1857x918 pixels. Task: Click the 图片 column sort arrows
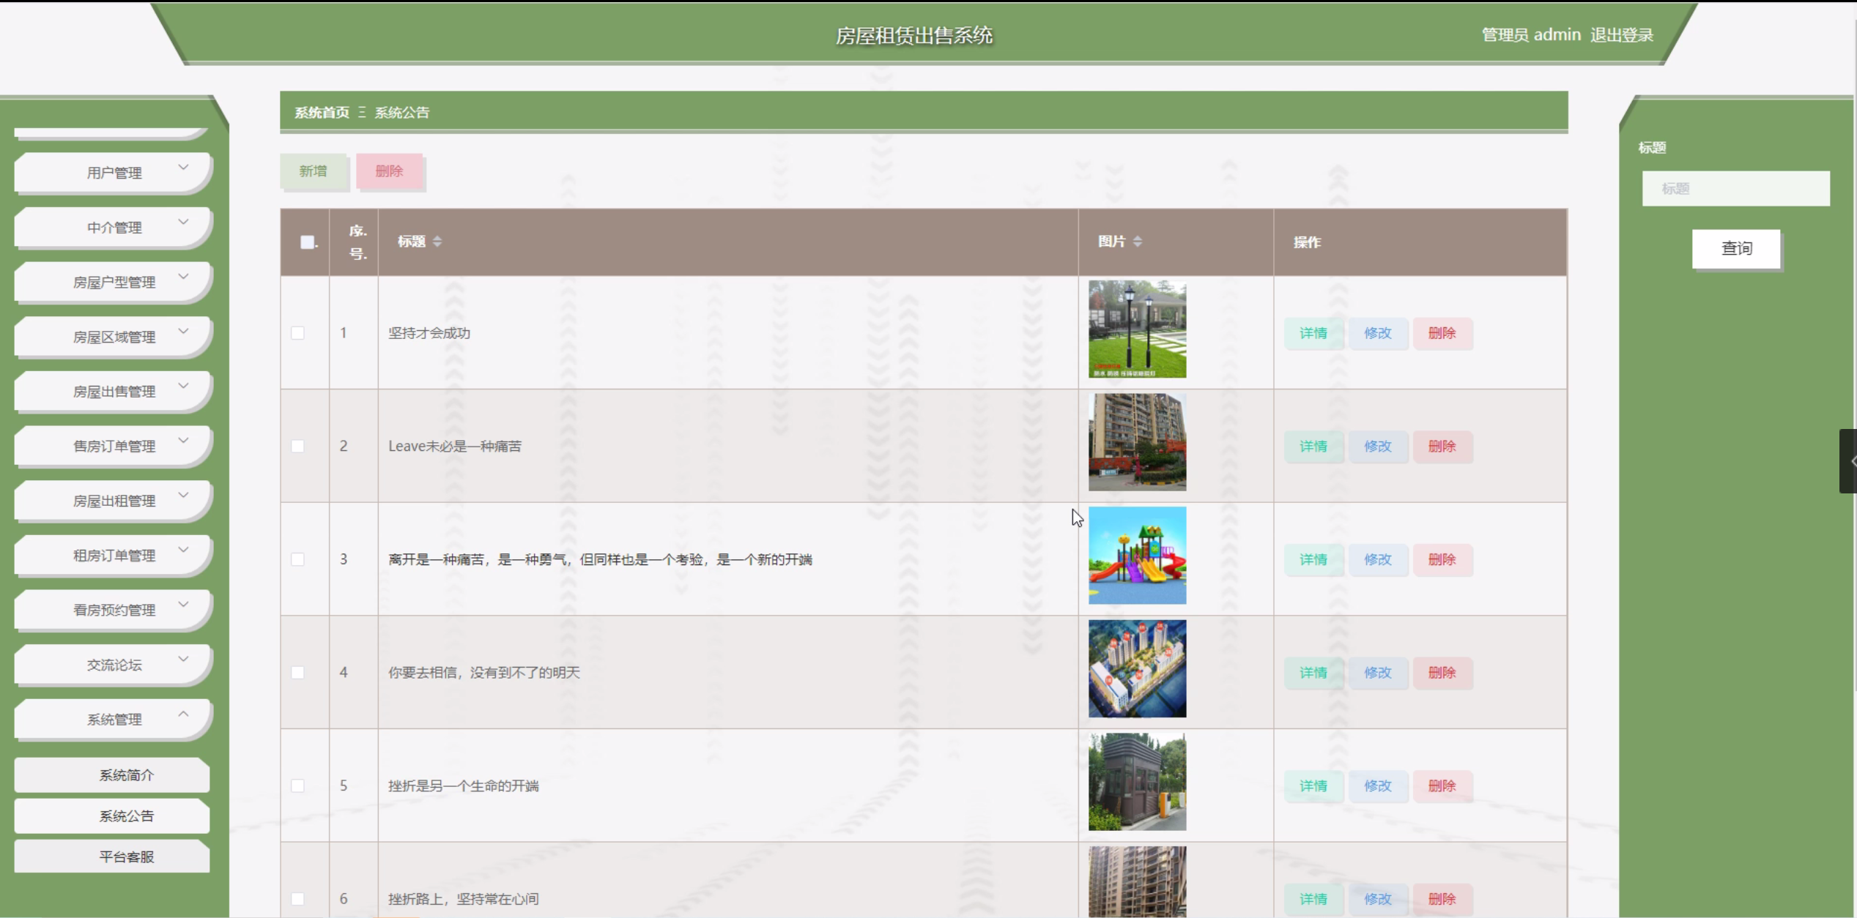click(x=1137, y=242)
